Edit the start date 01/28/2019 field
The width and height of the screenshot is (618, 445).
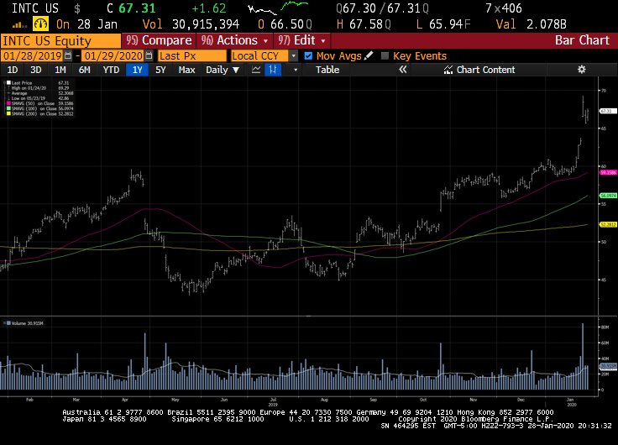tap(32, 55)
